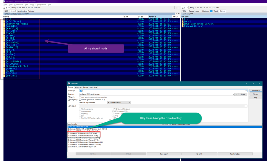This screenshot has width=267, height=161.
Task: Click the folder icon of FA-18C
Action: pyautogui.click(x=5, y=45)
